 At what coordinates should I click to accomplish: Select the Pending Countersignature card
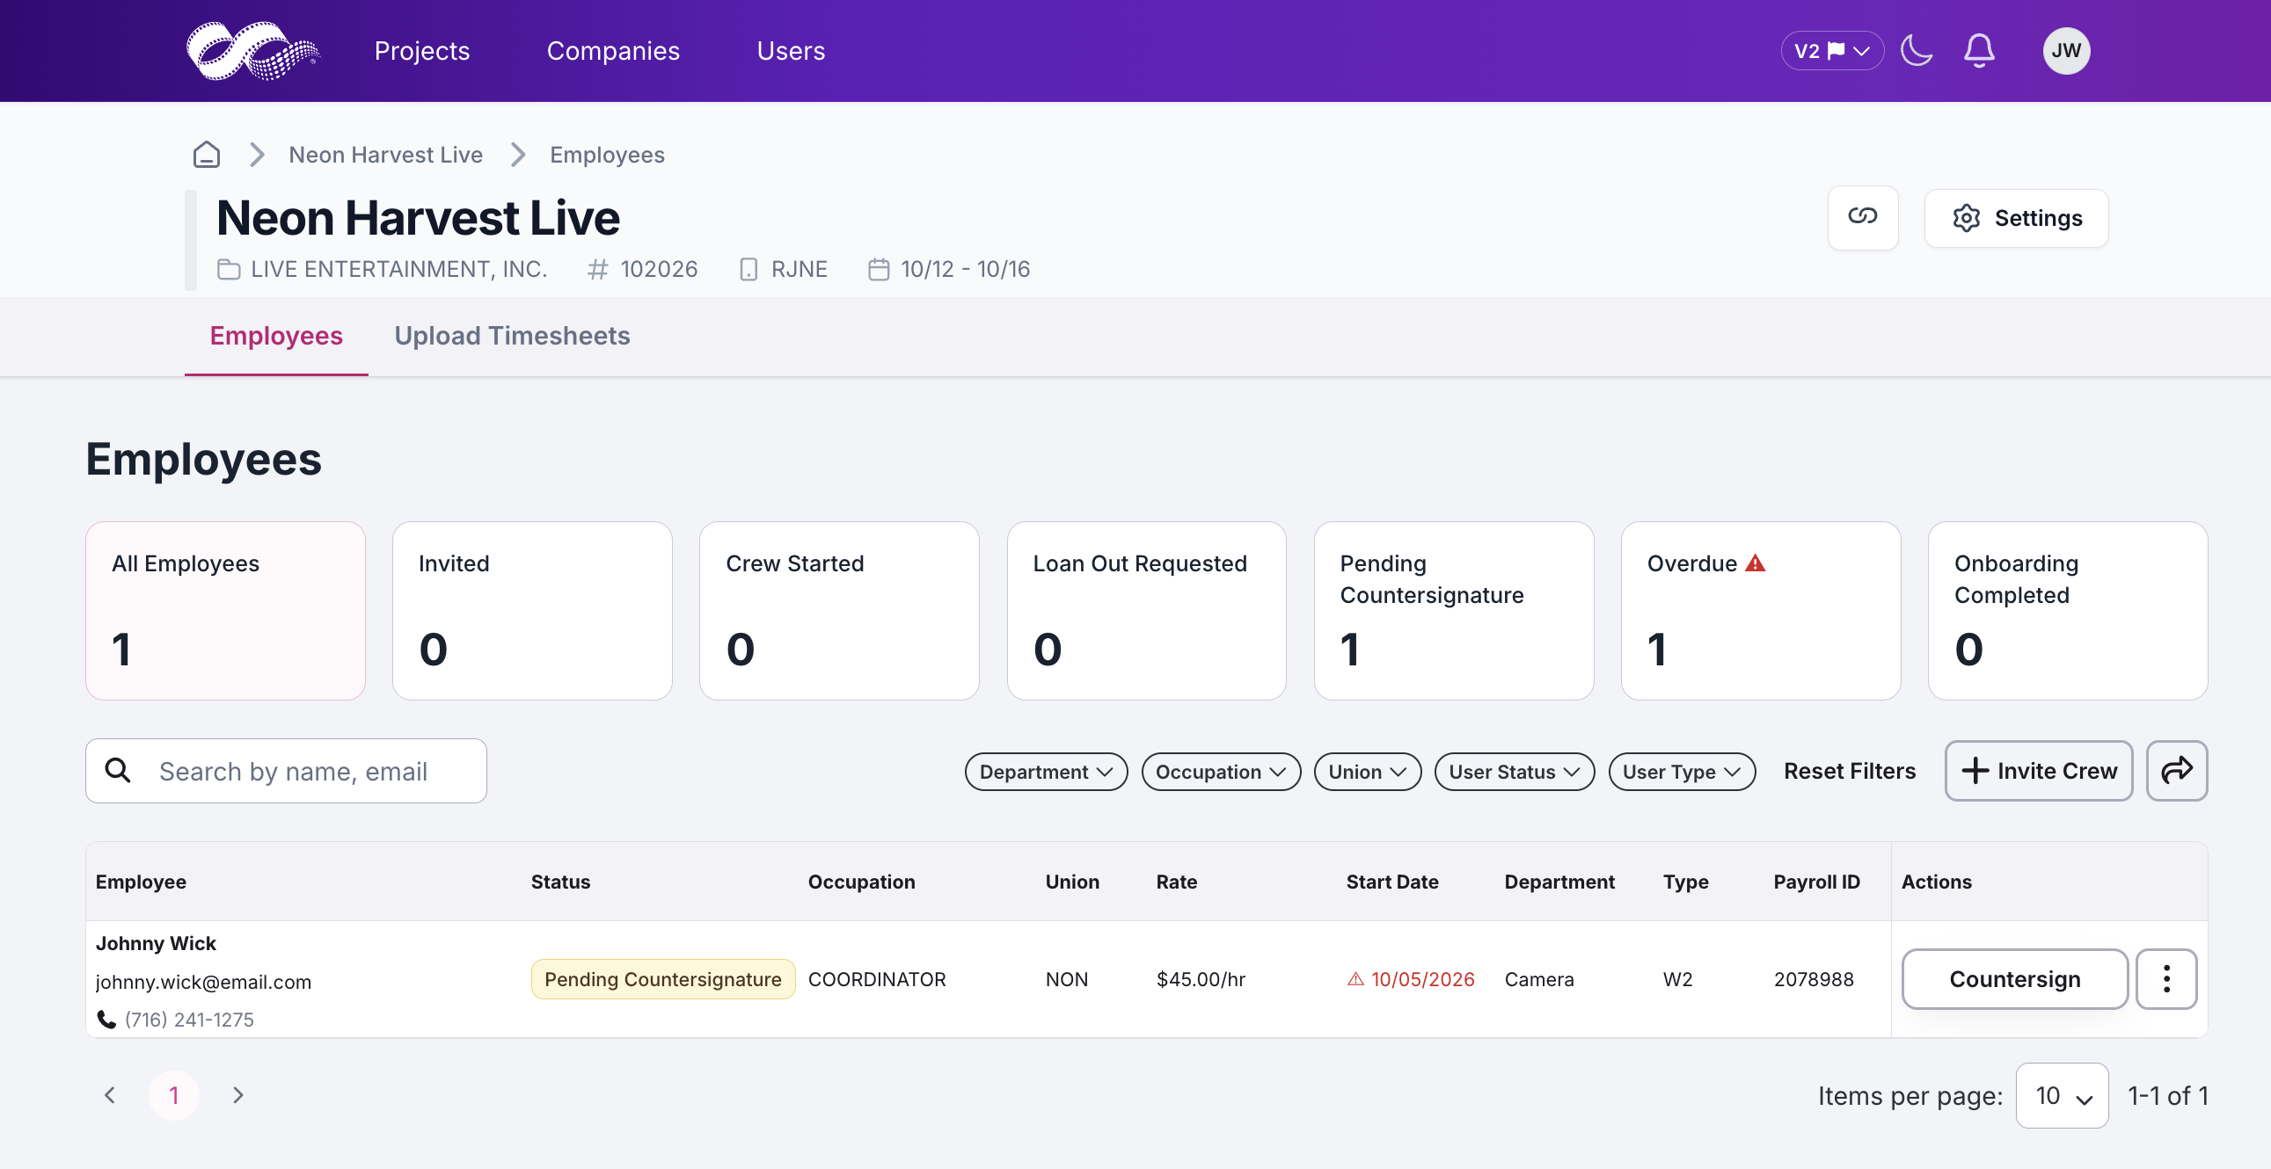pyautogui.click(x=1453, y=611)
